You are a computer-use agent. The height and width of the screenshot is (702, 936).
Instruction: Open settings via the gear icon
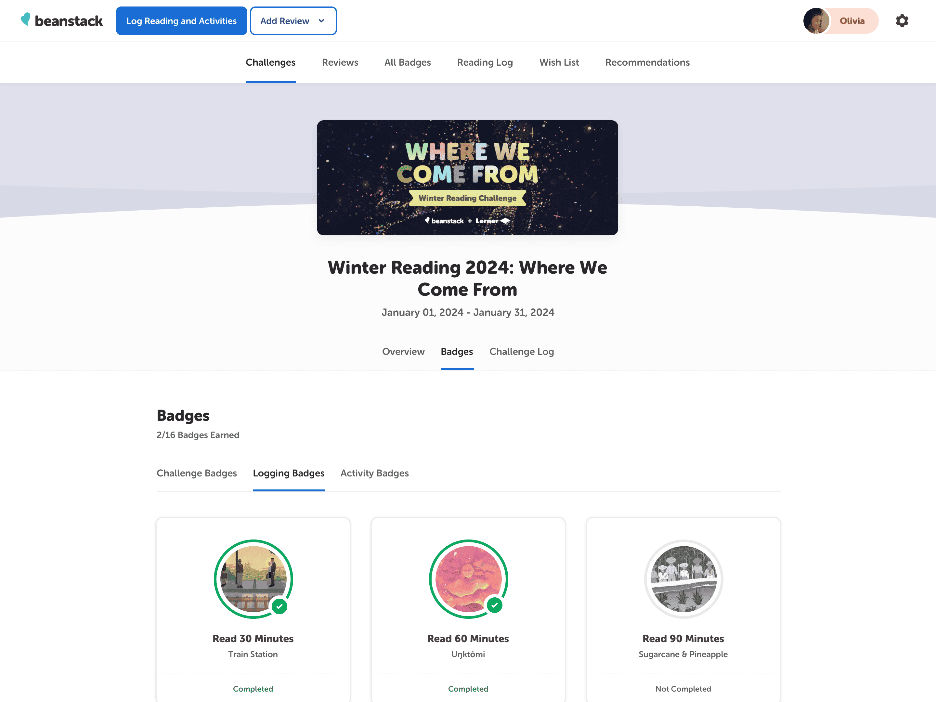click(902, 21)
